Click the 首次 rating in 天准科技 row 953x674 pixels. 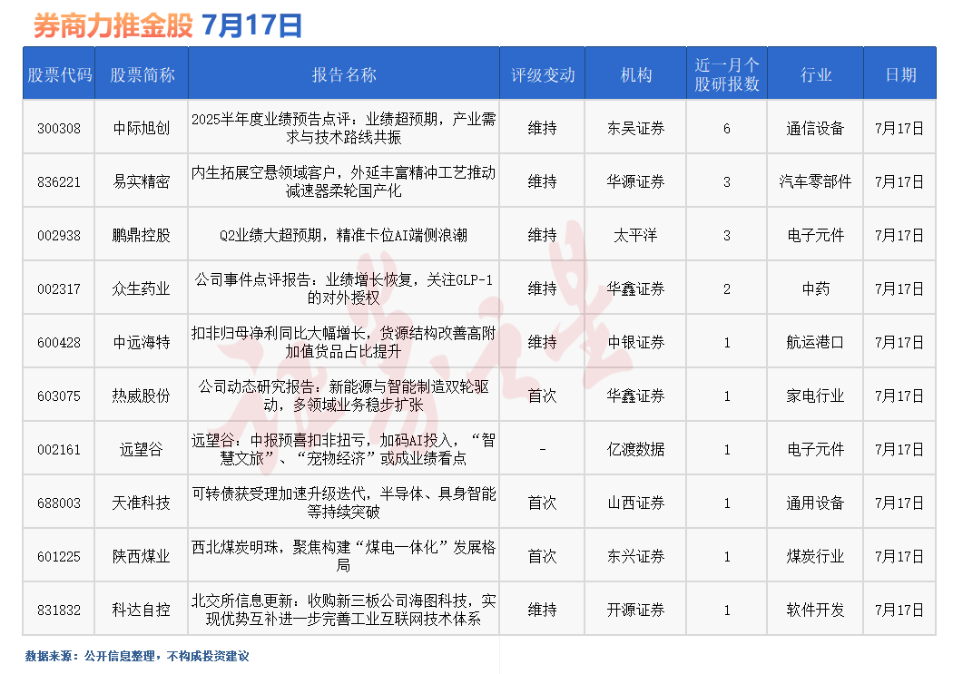coord(542,503)
